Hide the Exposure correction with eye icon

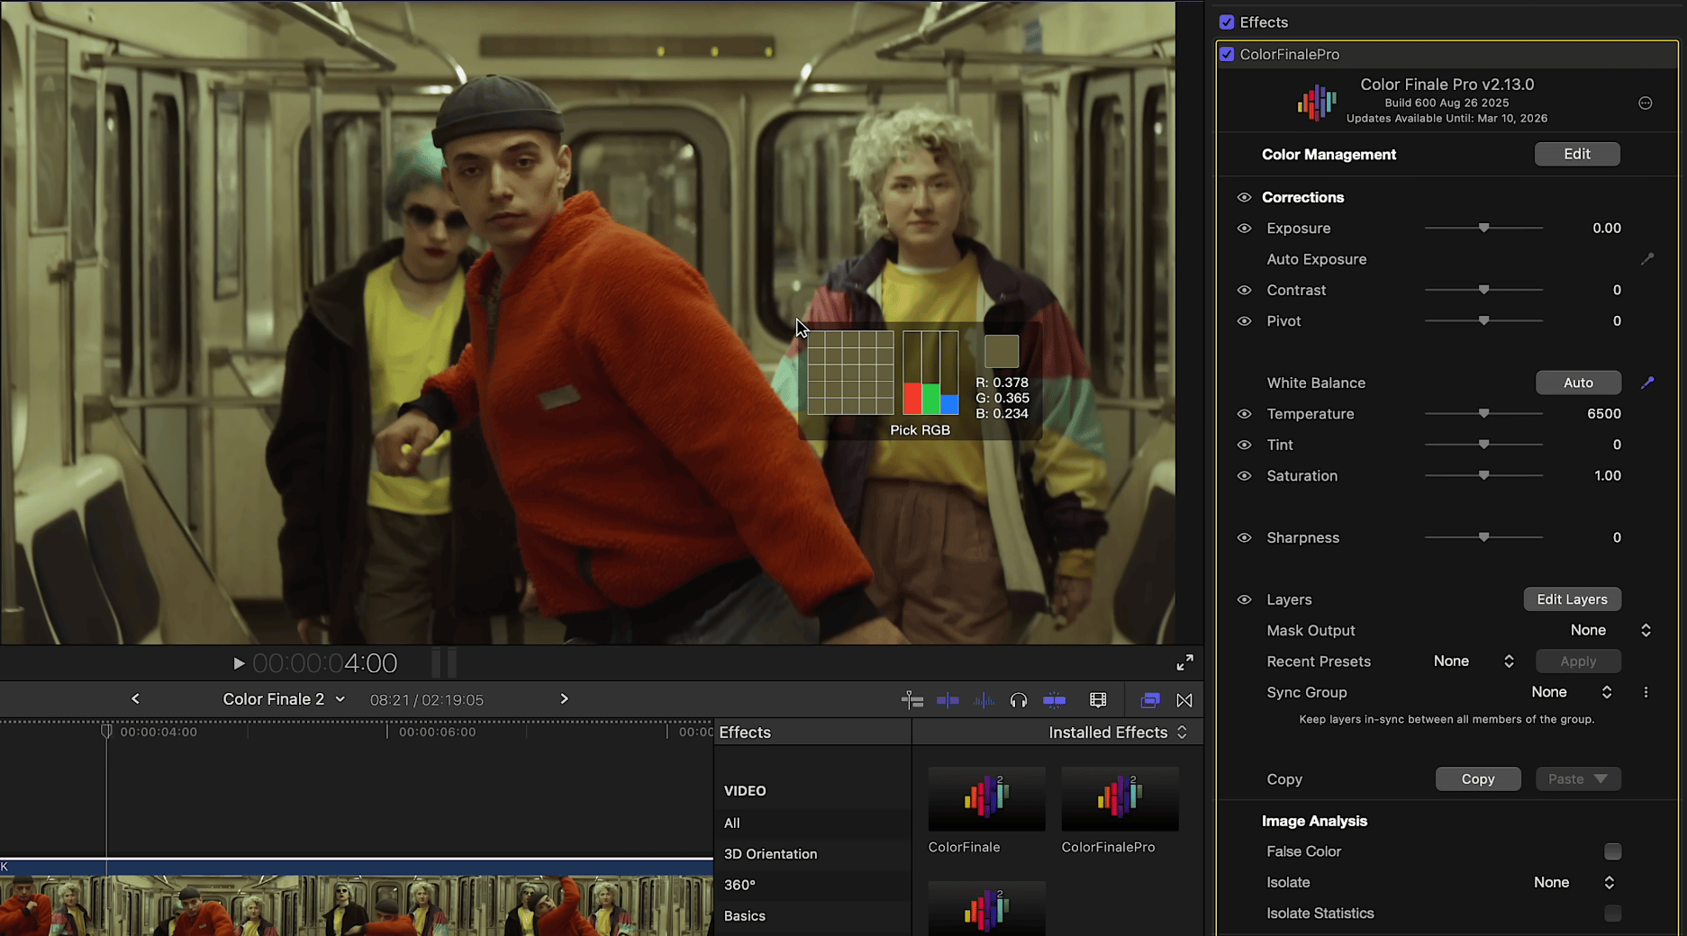pos(1244,229)
